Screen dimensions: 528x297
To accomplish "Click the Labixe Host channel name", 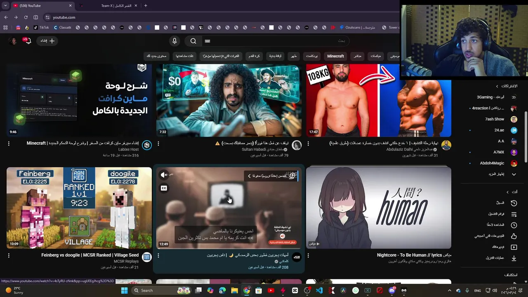I will (129, 149).
